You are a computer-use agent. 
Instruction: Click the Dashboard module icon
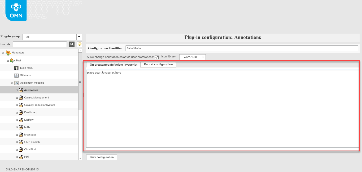[x=21, y=112]
